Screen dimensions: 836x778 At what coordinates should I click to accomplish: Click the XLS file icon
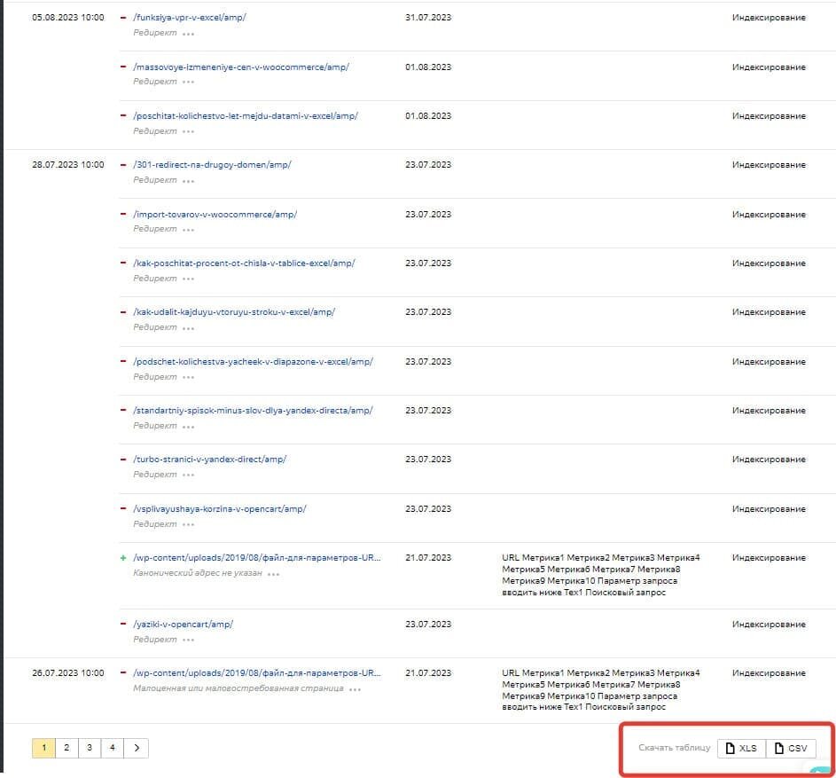pos(731,748)
